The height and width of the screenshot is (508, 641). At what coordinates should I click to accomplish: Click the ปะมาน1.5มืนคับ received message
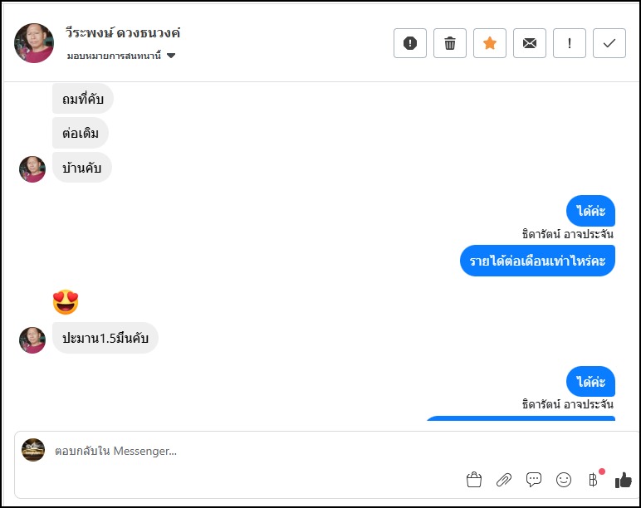click(105, 338)
